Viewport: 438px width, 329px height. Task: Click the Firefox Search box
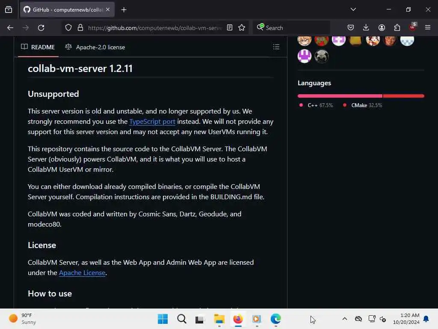click(x=291, y=28)
